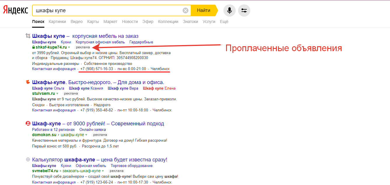Screen dimensions: 390x185
Task: Click the hours text пн-пт 10:00-18:00
Action: (x=133, y=110)
